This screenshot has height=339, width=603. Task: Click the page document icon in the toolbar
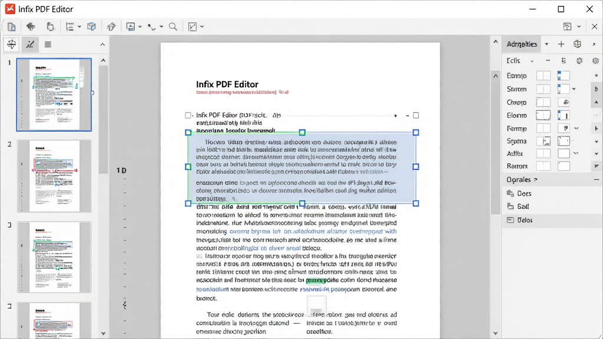coord(12,26)
